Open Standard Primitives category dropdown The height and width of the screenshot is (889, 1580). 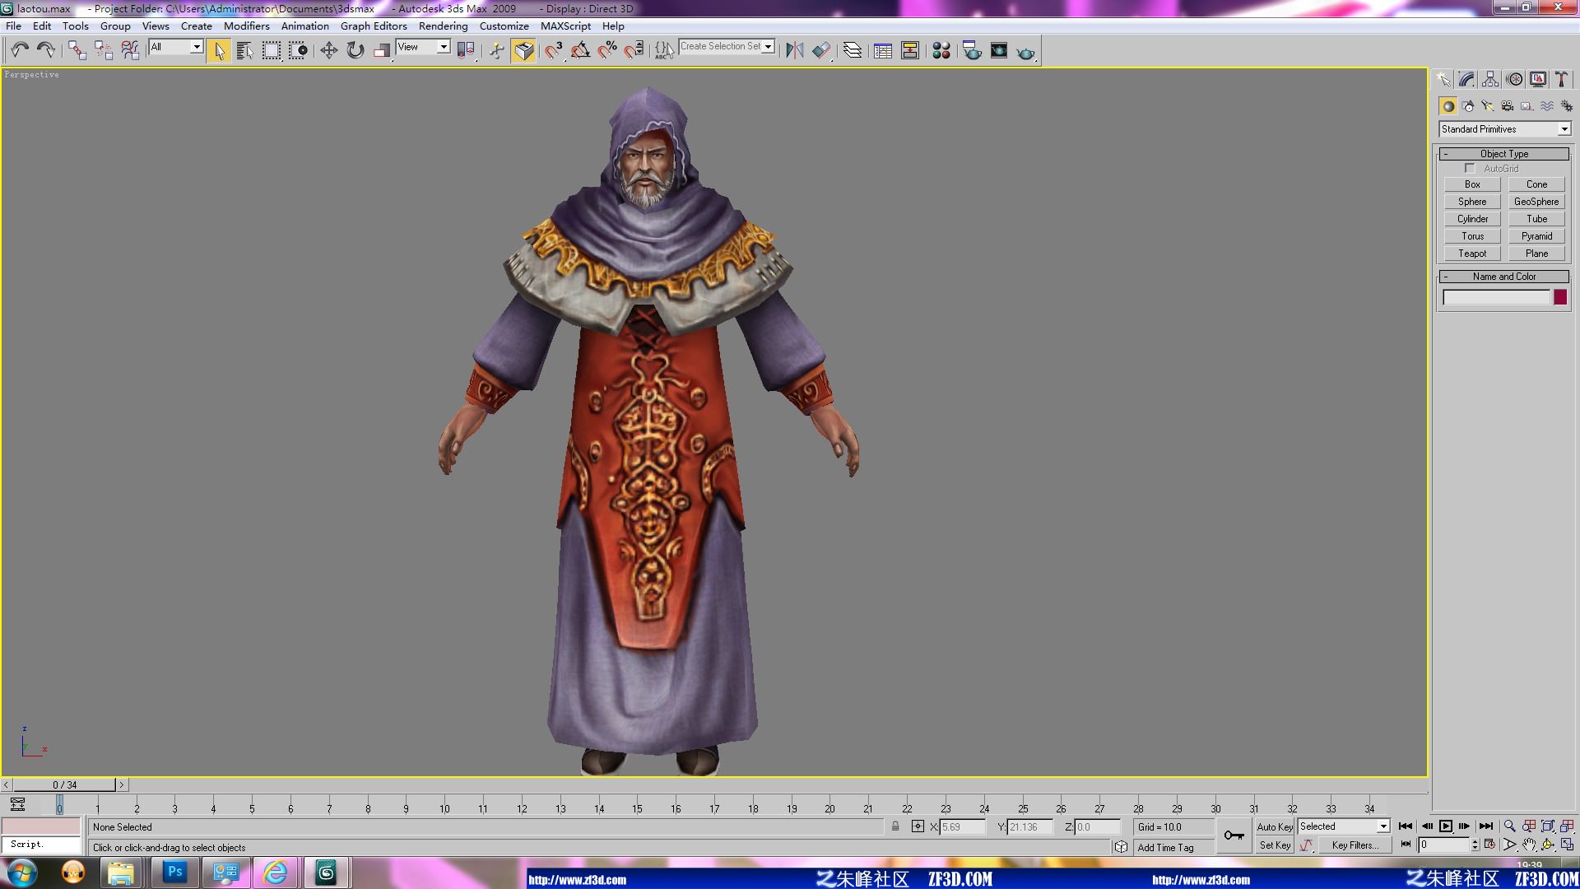(1504, 129)
